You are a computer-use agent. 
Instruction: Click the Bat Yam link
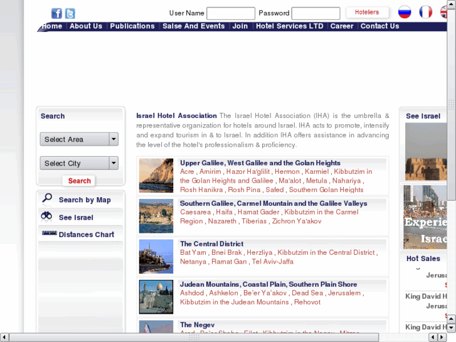click(193, 253)
